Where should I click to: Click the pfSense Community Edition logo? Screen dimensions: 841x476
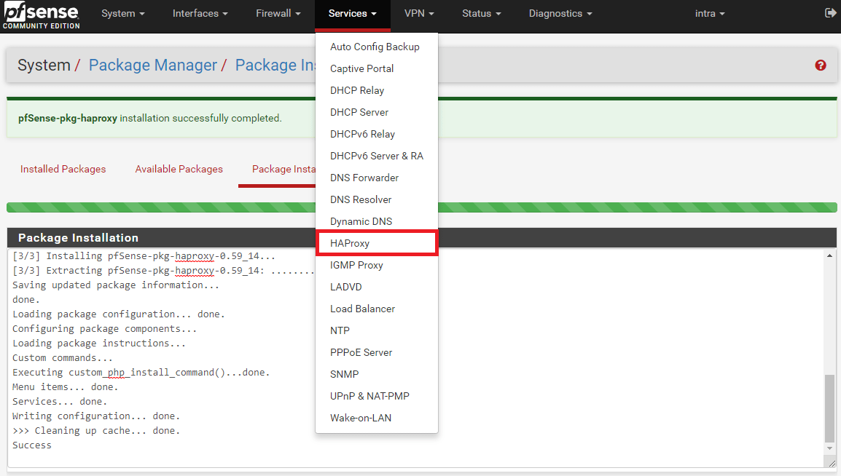41,15
